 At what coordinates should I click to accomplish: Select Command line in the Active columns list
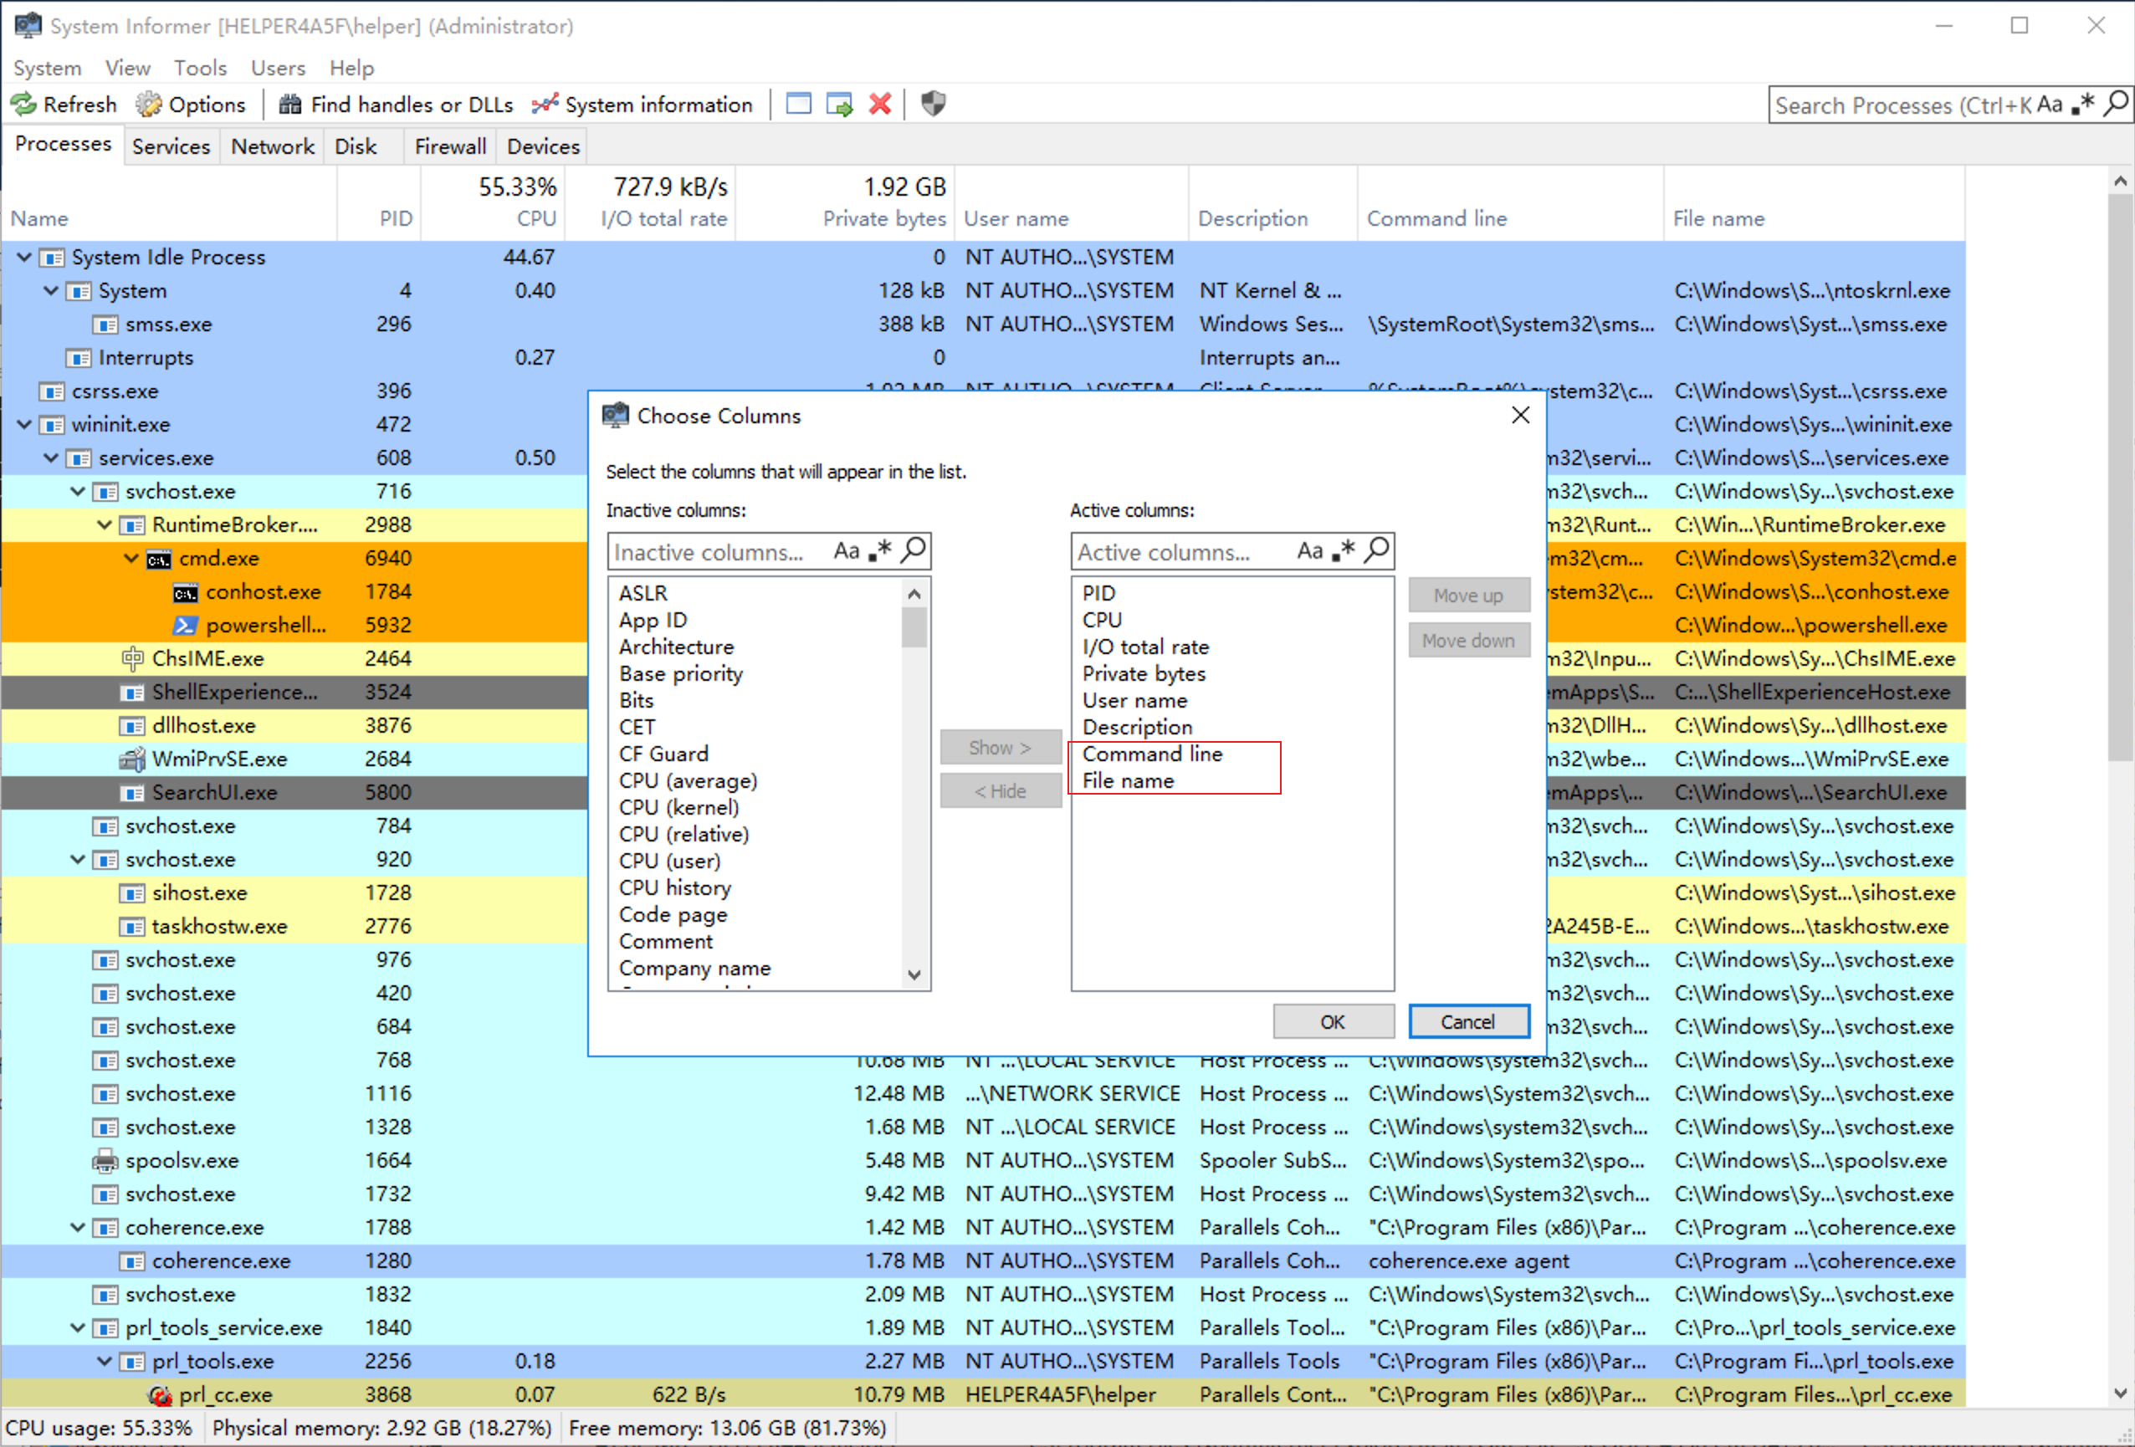(x=1152, y=754)
